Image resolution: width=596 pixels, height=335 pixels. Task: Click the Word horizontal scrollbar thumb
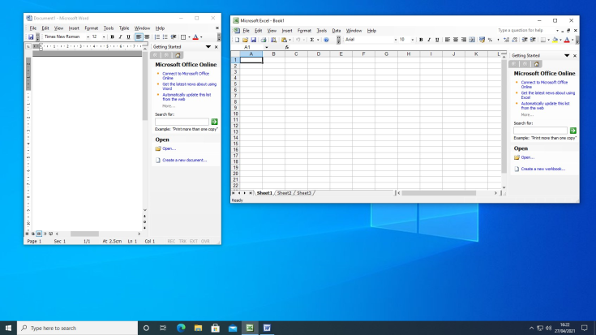(x=84, y=234)
